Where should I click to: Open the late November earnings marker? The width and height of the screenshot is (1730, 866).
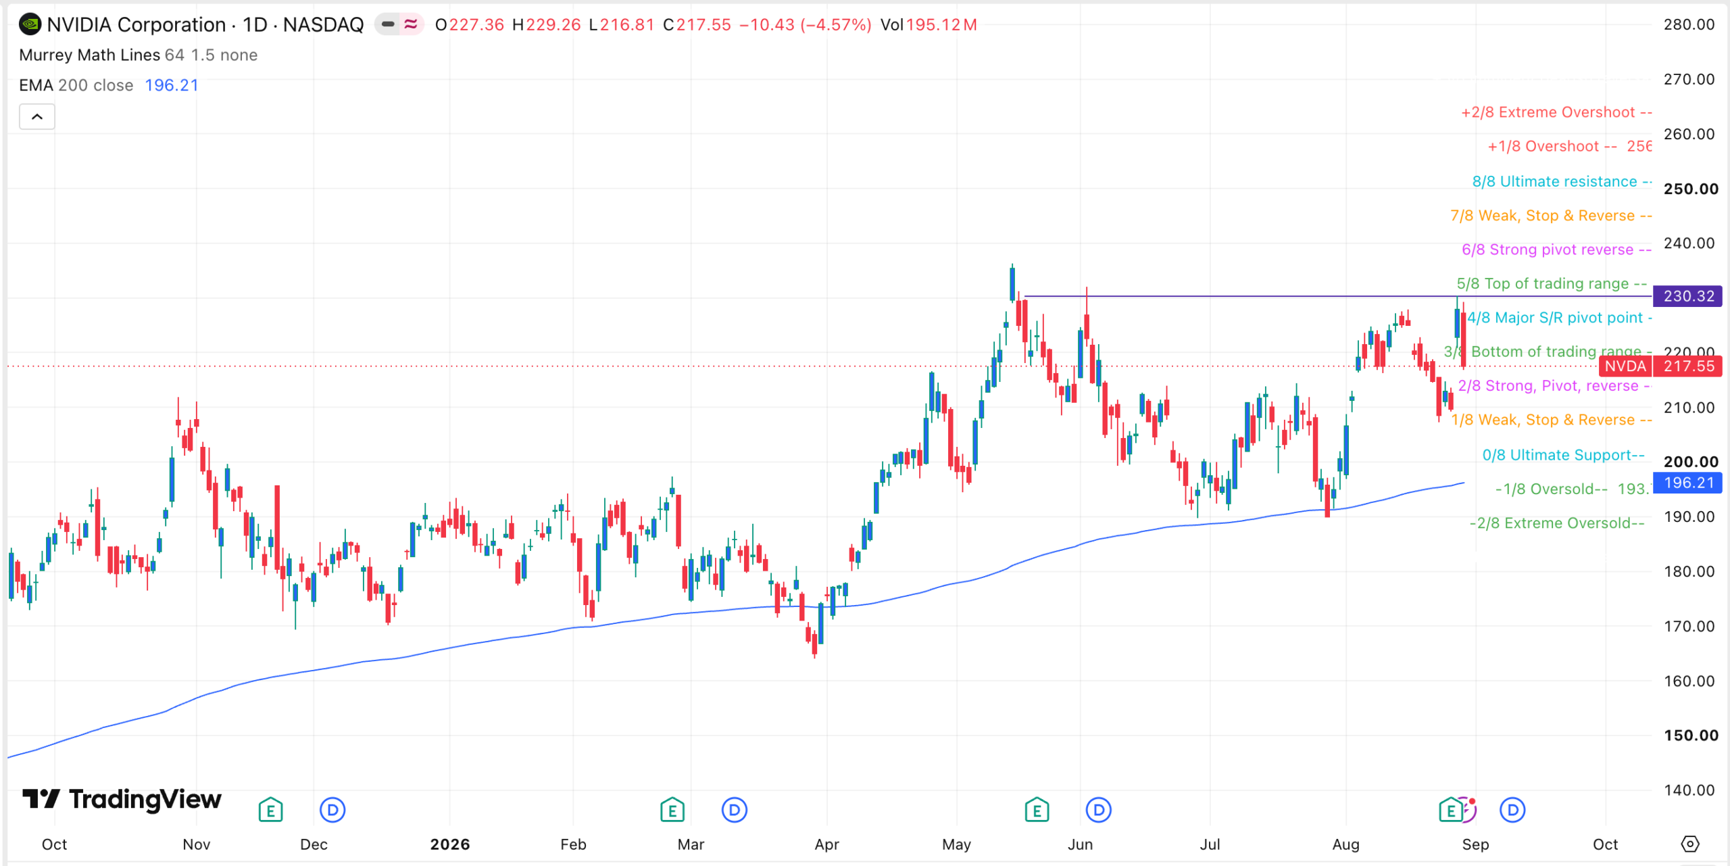pos(270,809)
